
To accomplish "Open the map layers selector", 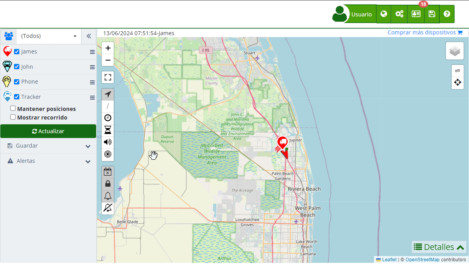I will [x=455, y=51].
